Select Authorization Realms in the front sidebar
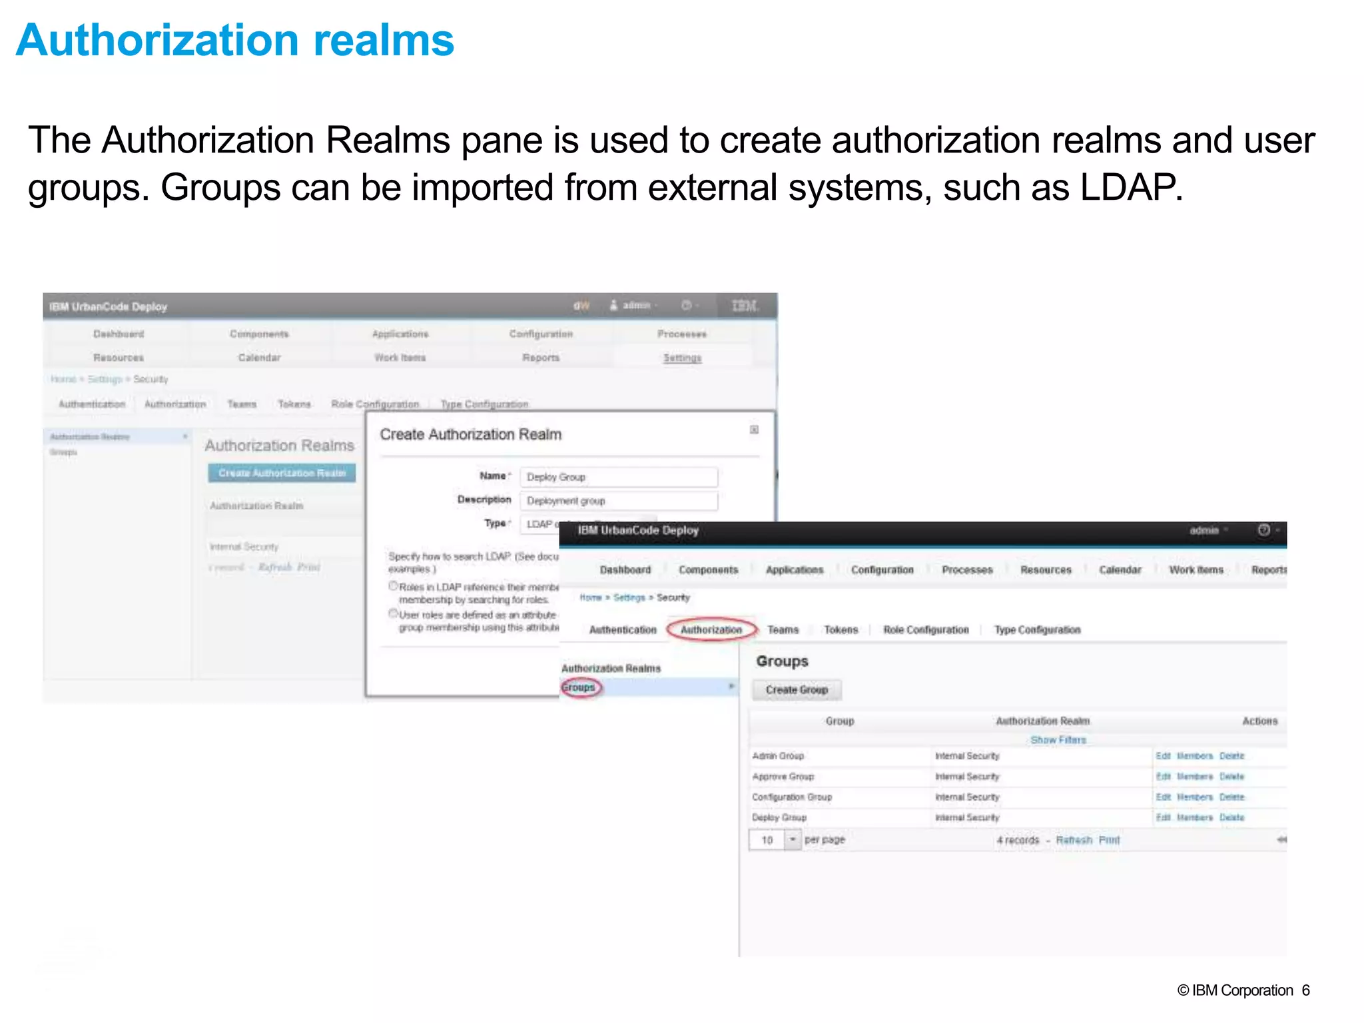The image size is (1364, 1023). click(x=611, y=668)
